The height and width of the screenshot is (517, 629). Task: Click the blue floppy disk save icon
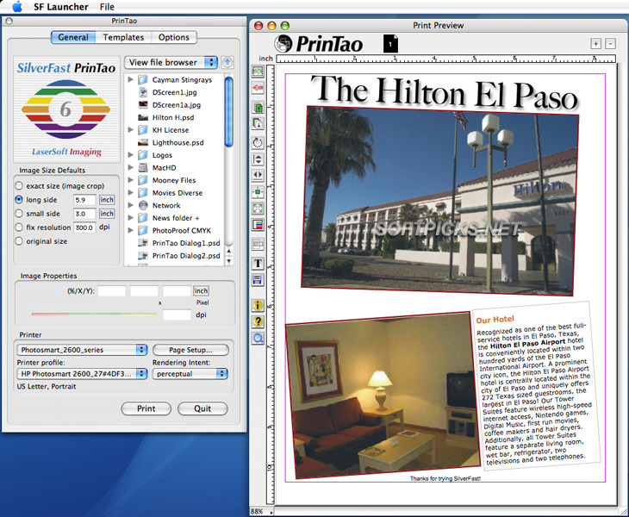[x=258, y=279]
